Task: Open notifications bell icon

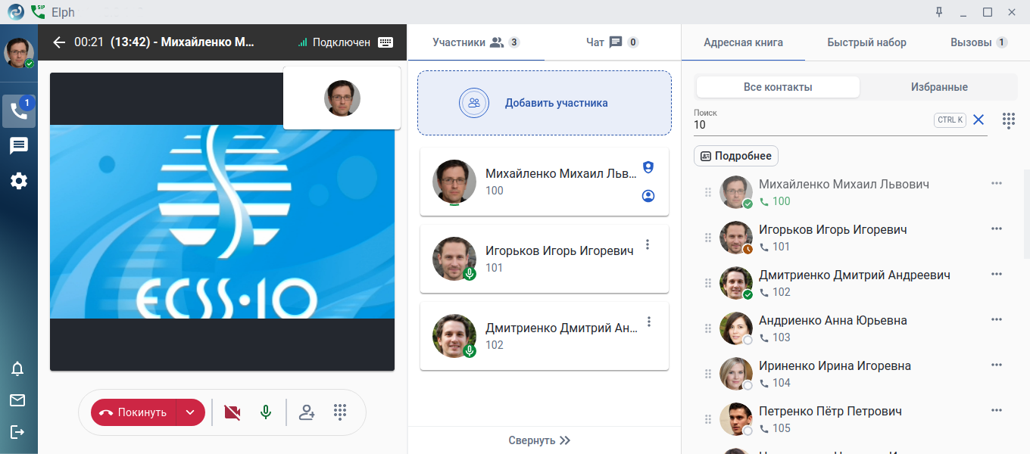Action: (17, 368)
